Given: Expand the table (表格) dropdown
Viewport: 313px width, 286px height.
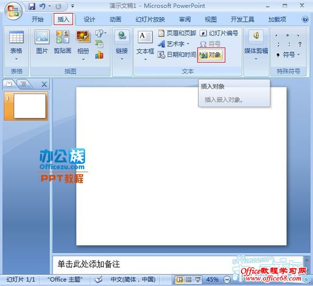Looking at the screenshot, I should [x=16, y=58].
